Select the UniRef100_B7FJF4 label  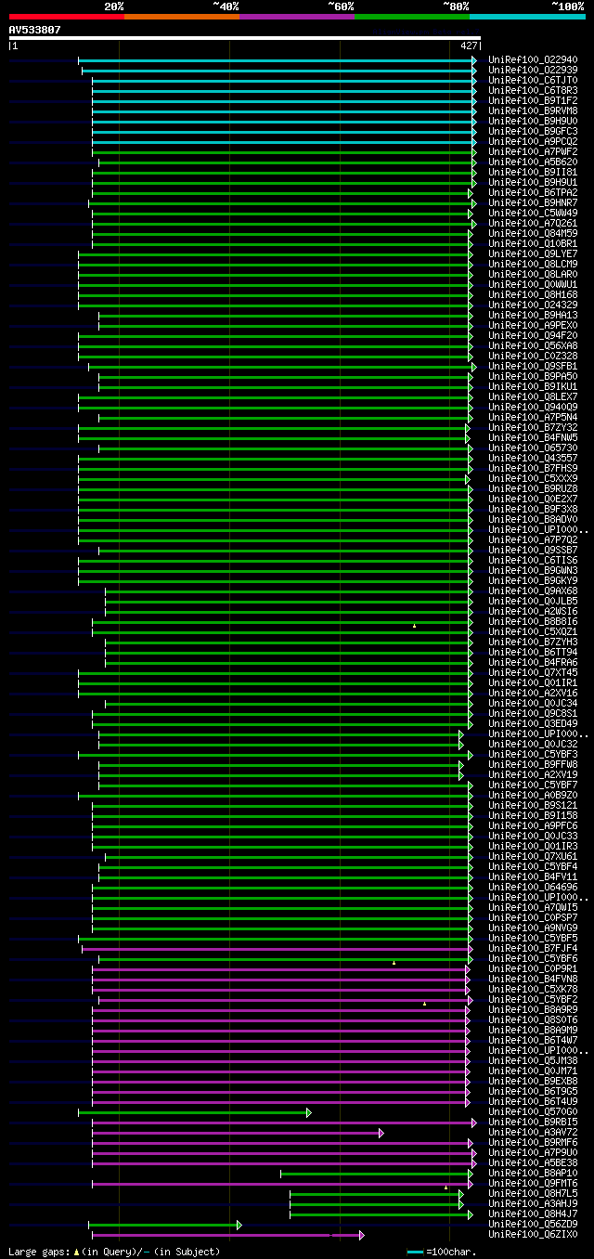click(533, 948)
